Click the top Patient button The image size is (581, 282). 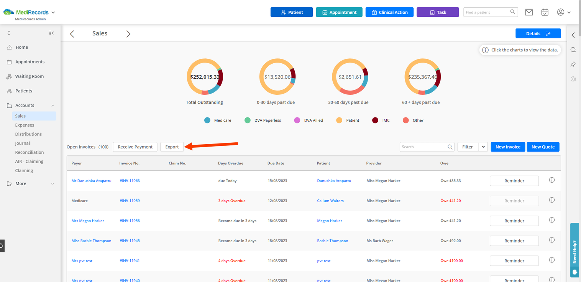point(292,12)
